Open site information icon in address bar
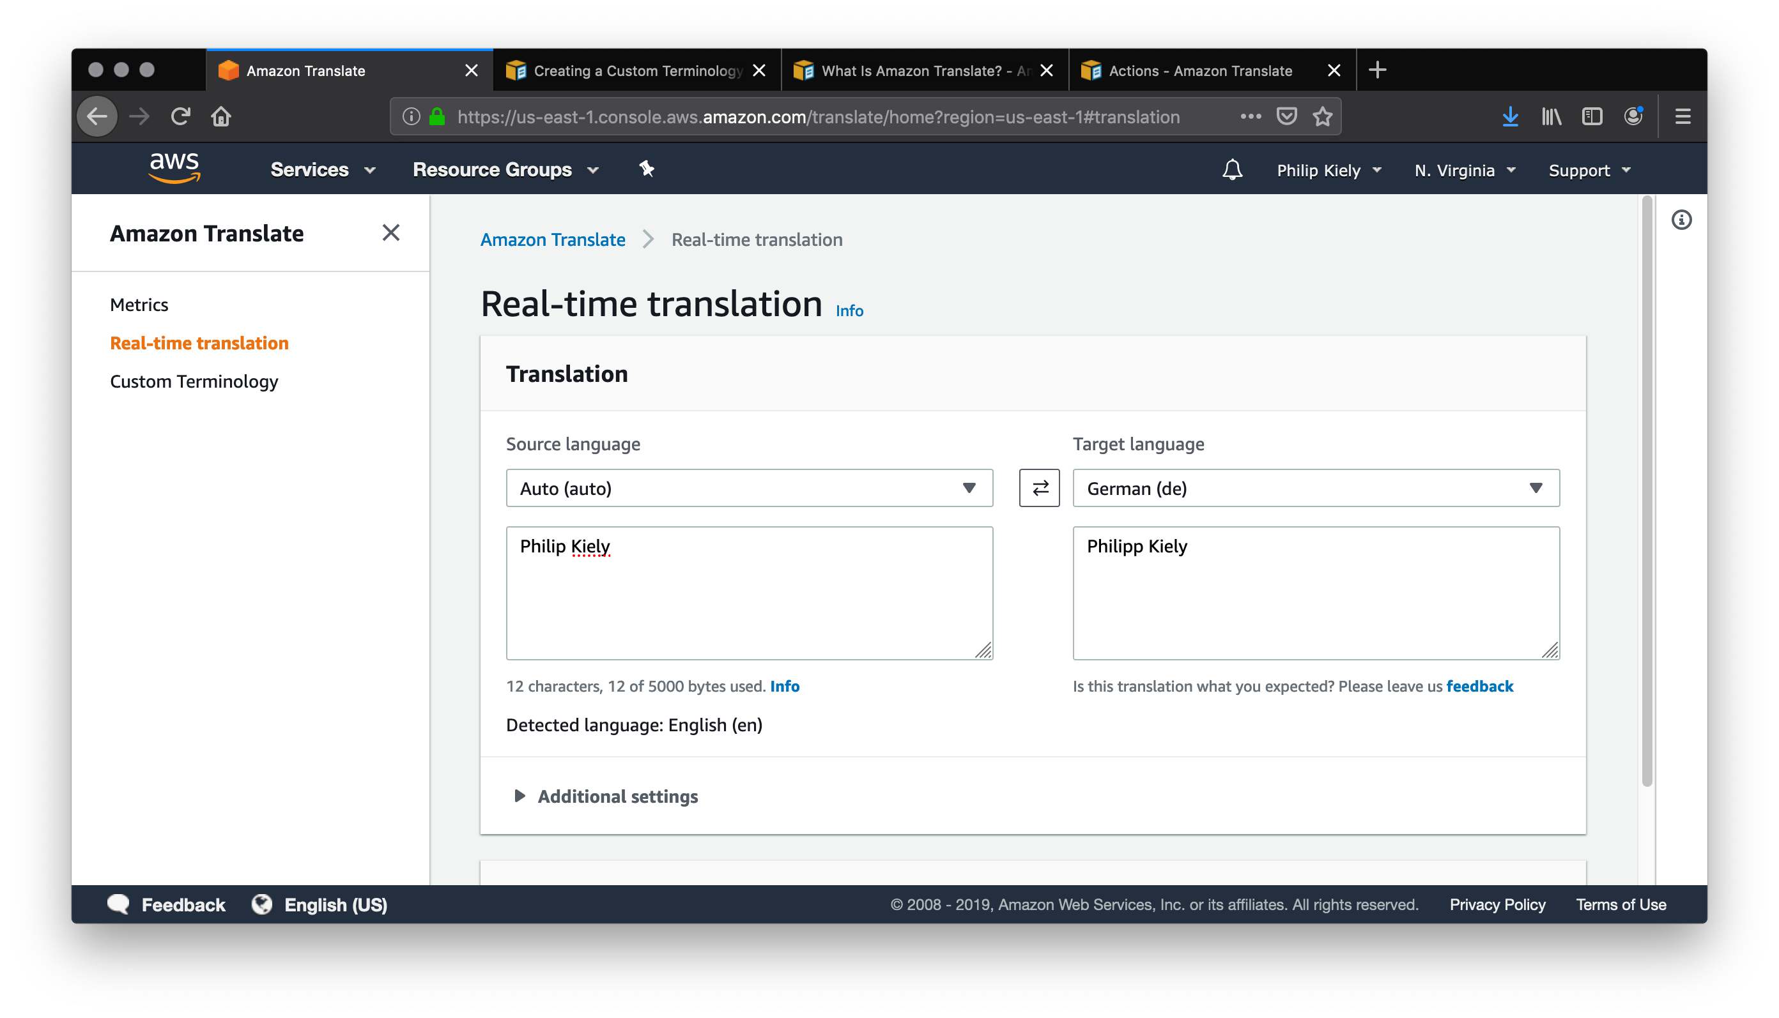 tap(412, 117)
